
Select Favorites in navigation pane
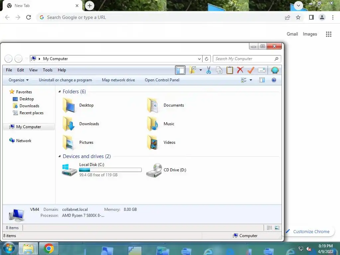21,92
